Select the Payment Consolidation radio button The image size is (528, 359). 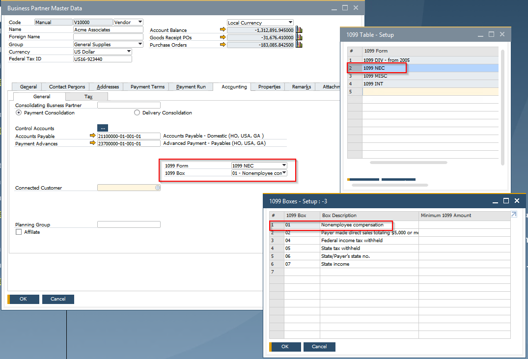18,112
